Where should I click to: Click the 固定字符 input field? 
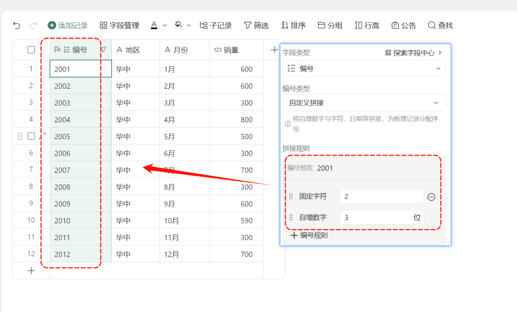[x=382, y=197]
